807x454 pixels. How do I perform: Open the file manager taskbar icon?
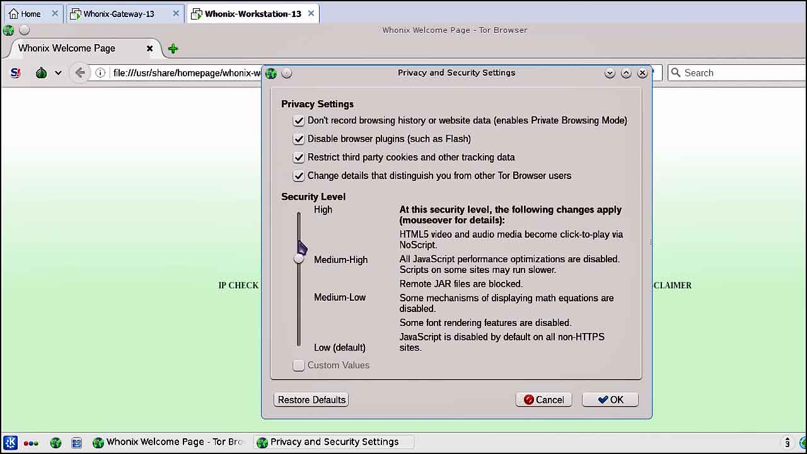(76, 443)
